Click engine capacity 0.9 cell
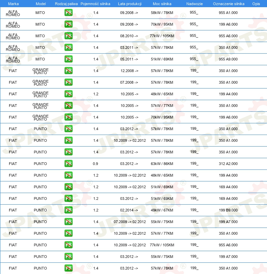Screen dimensions: 267x274 (x=95, y=164)
